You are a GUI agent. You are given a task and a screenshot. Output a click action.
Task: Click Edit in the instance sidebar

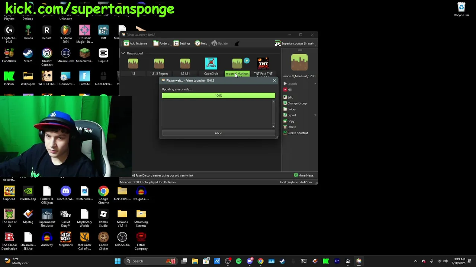tap(288, 97)
